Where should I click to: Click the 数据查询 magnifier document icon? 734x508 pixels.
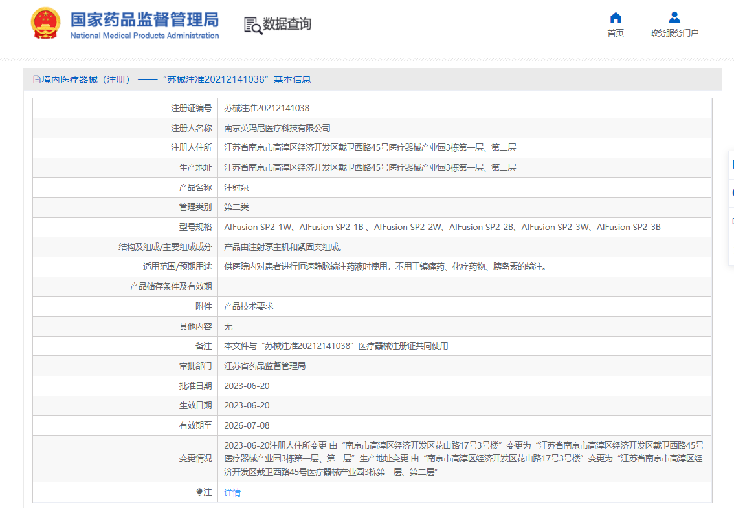point(252,23)
